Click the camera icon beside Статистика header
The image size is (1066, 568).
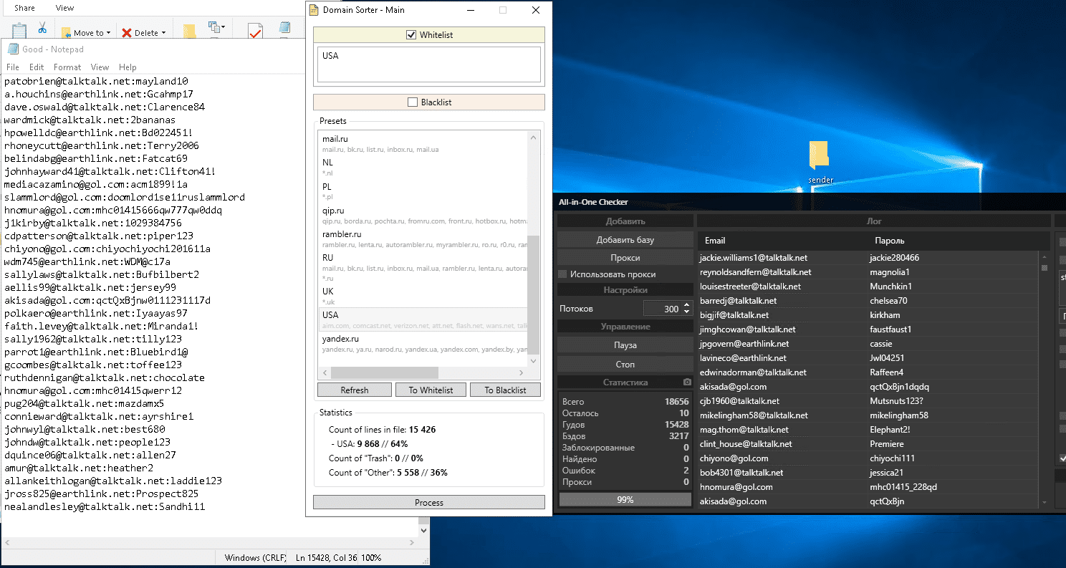click(x=687, y=382)
